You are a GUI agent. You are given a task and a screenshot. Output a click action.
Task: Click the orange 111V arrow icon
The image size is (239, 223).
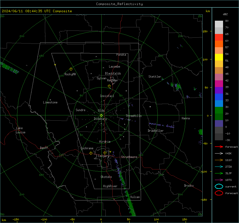219,160
